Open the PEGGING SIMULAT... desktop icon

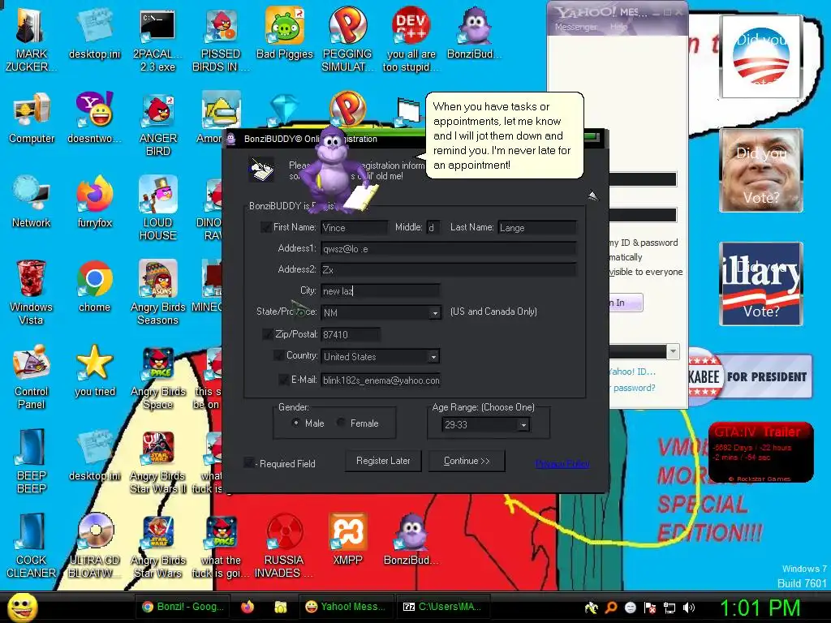(x=347, y=38)
